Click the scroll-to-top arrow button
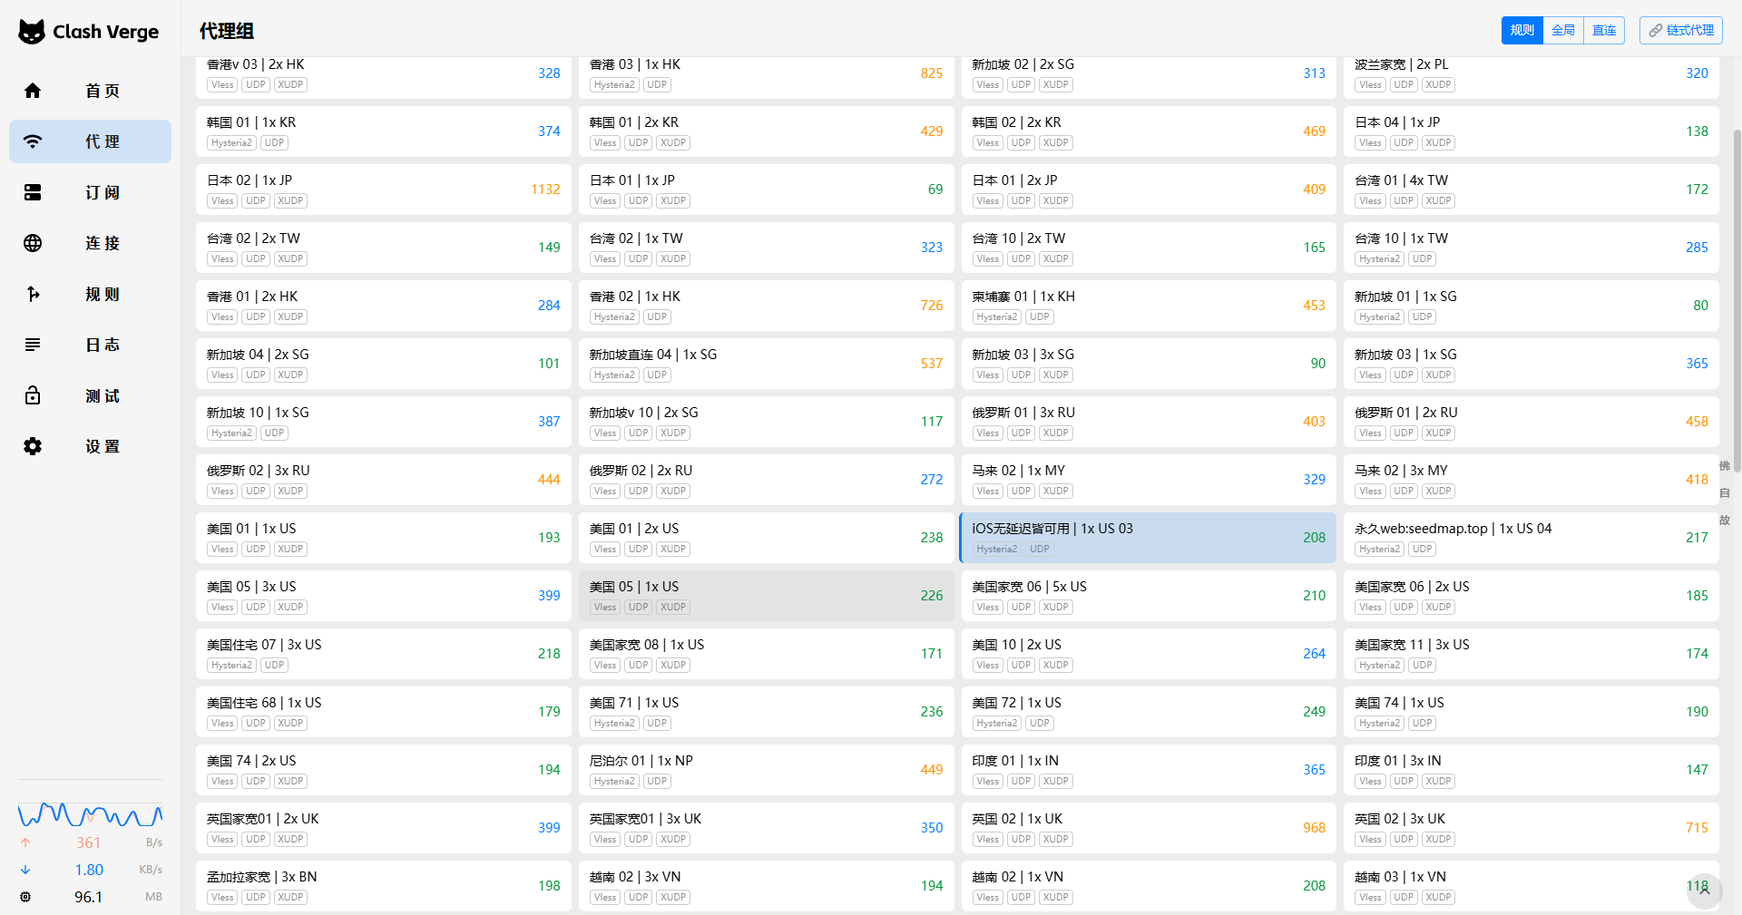The image size is (1742, 915). click(x=1704, y=891)
